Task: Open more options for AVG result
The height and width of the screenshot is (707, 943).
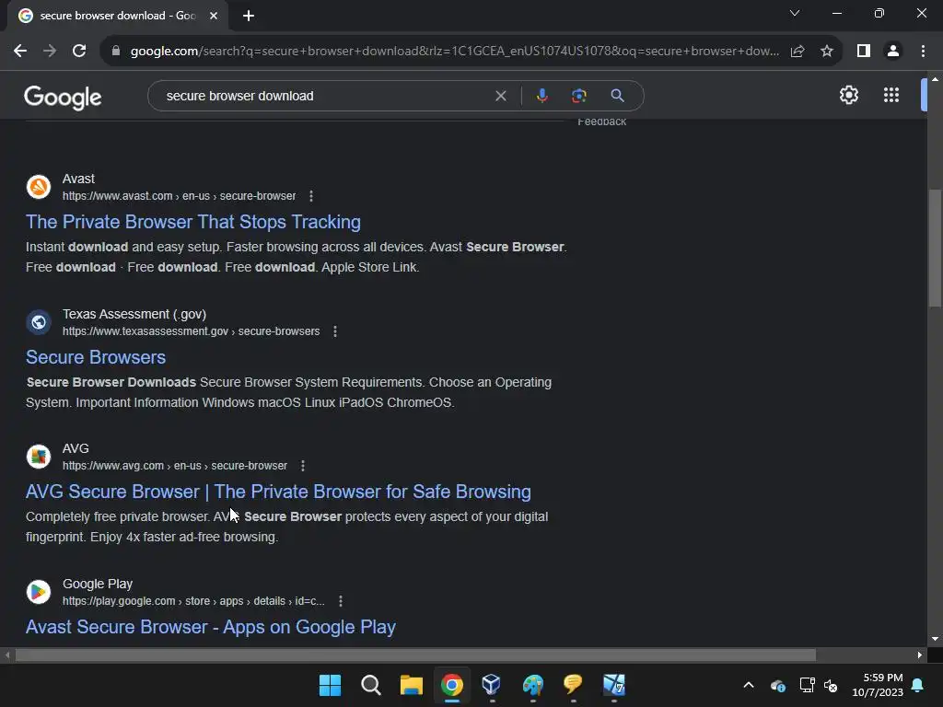Action: point(302,466)
